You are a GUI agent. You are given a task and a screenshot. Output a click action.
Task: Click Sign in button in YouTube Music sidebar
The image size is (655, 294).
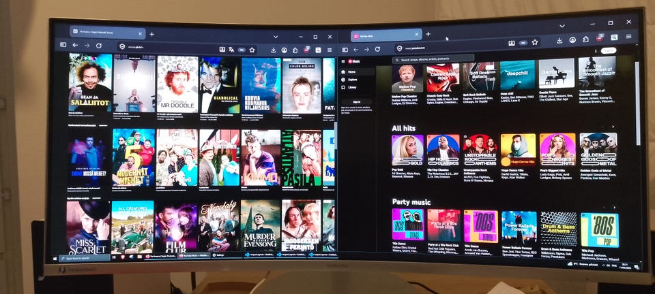pos(356,101)
